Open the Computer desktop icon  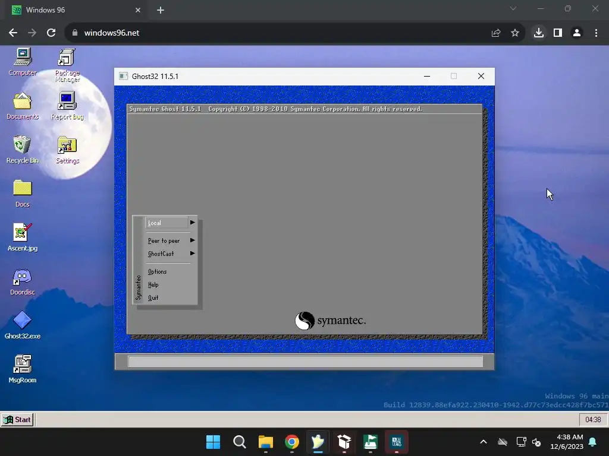(23, 62)
